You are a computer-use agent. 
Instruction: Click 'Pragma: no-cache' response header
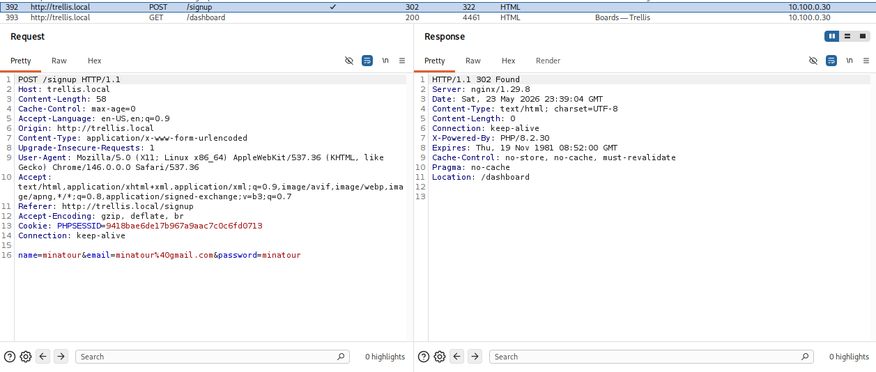click(471, 167)
